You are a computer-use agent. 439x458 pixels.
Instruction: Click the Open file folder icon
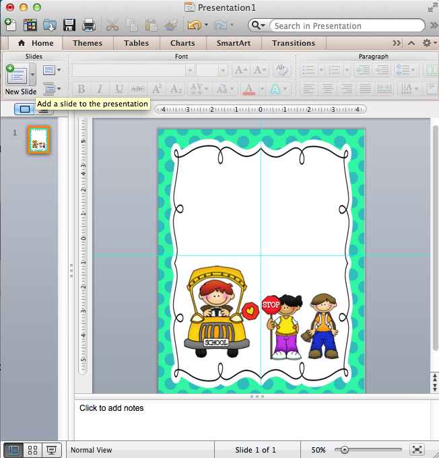[50, 25]
